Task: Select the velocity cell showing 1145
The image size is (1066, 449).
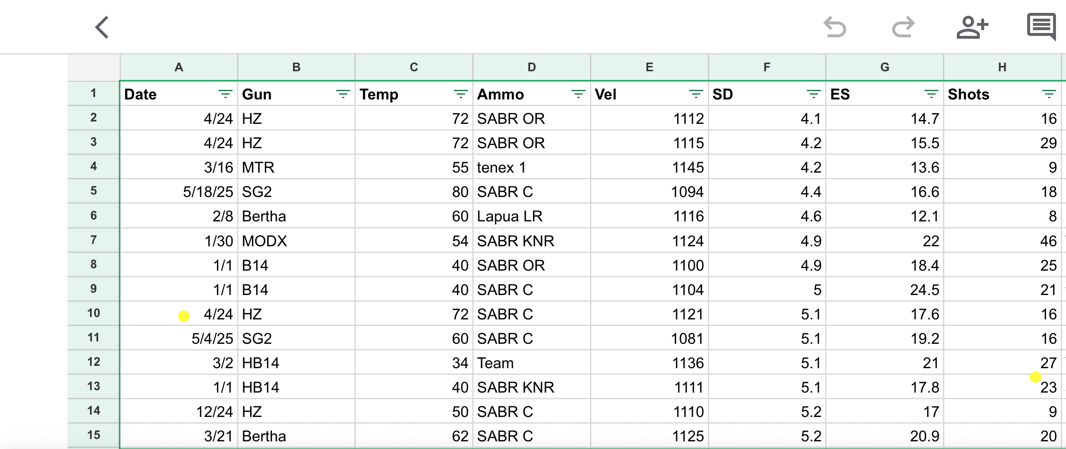Action: click(x=649, y=167)
